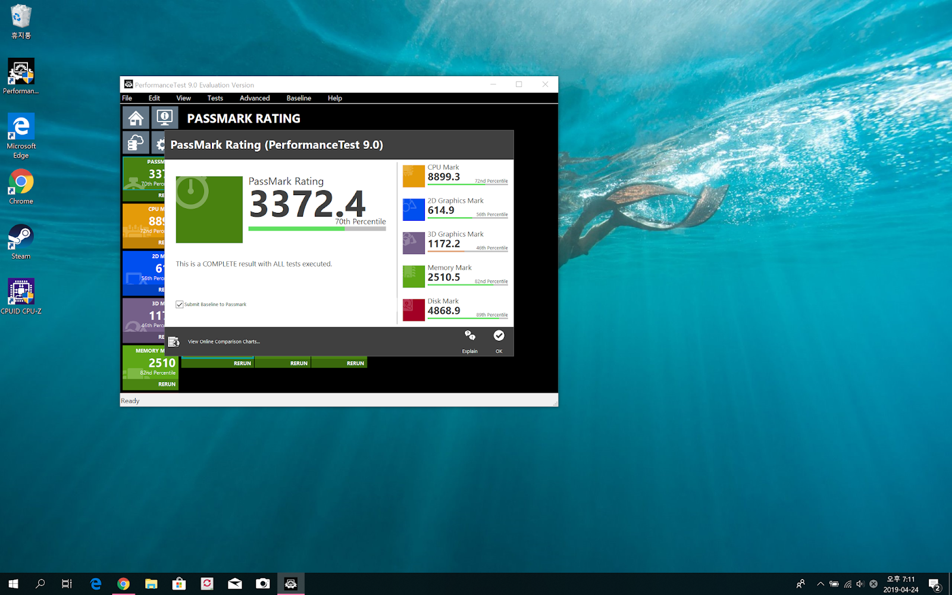Open the File menu
Screen dimensions: 952x595
[x=127, y=98]
